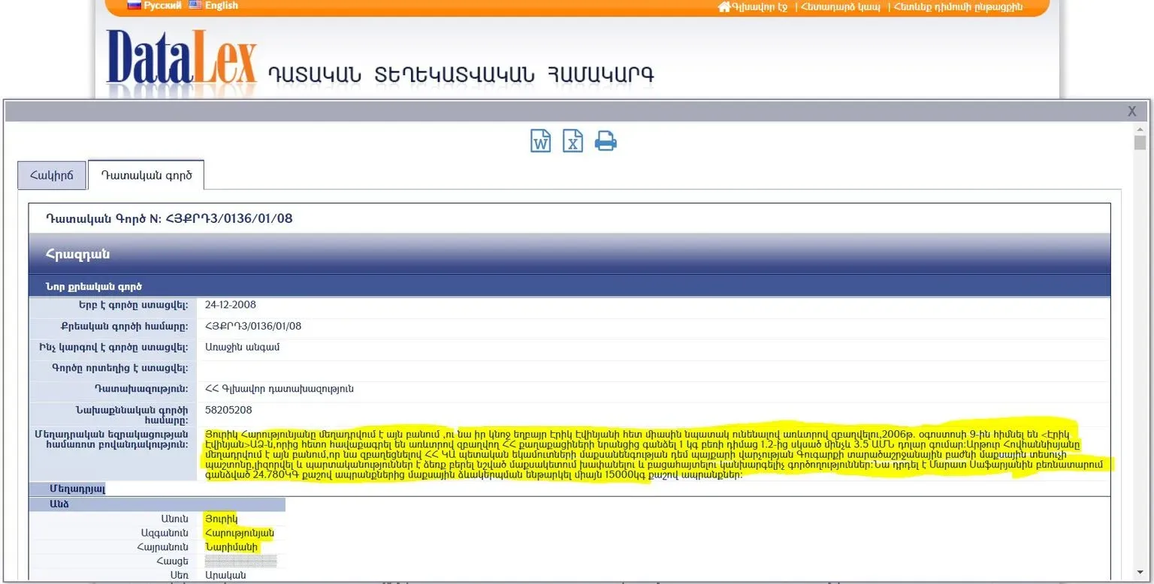Export the case to Excel spreadsheet
Viewport: 1154px width, 584px height.
pos(573,141)
